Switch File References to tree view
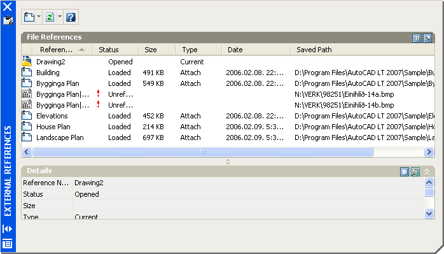444x254 pixels. tap(427, 38)
